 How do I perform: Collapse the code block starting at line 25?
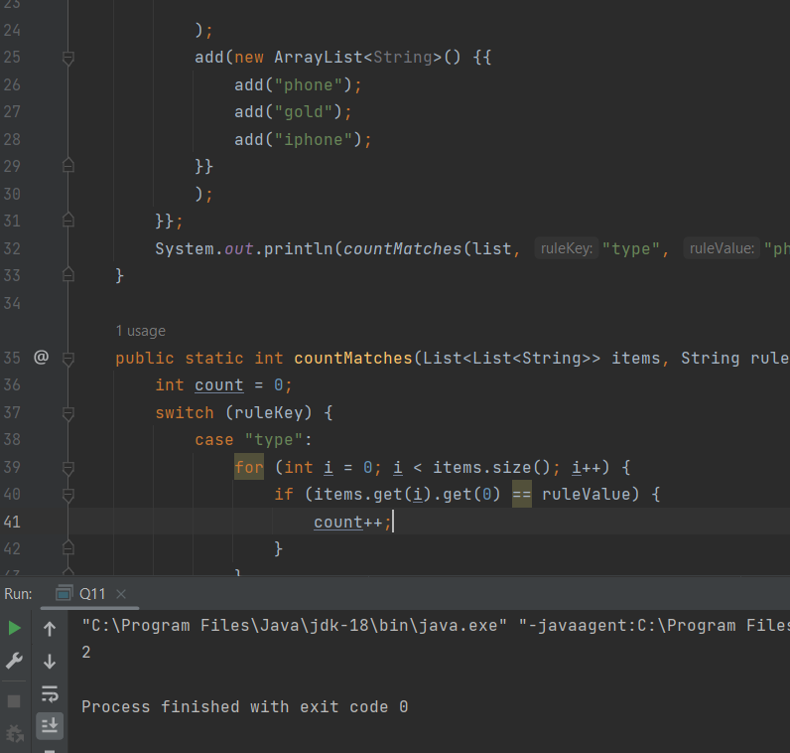coord(68,58)
